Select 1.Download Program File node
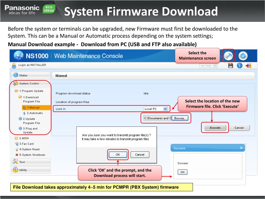This screenshot has height=199, width=265. [x=31, y=99]
